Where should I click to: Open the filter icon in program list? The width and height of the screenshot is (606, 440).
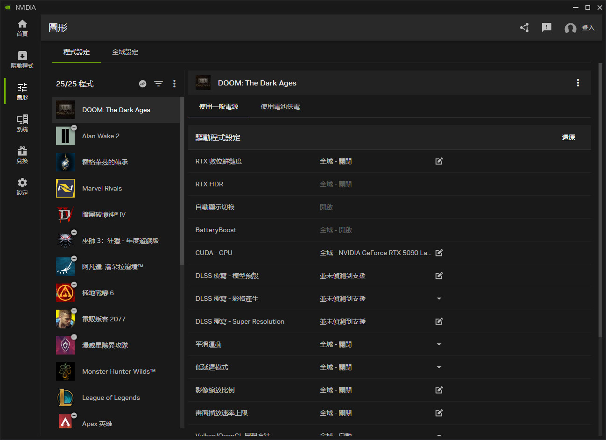click(159, 84)
